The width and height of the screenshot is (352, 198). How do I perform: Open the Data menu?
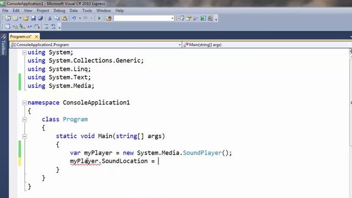point(74,10)
